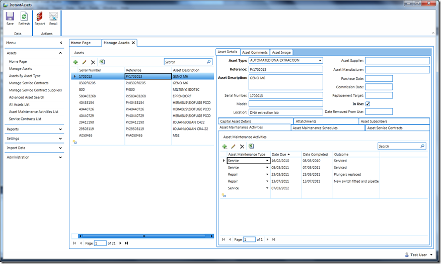
Task: Collapse the Menu panel arrow
Action: click(61, 43)
